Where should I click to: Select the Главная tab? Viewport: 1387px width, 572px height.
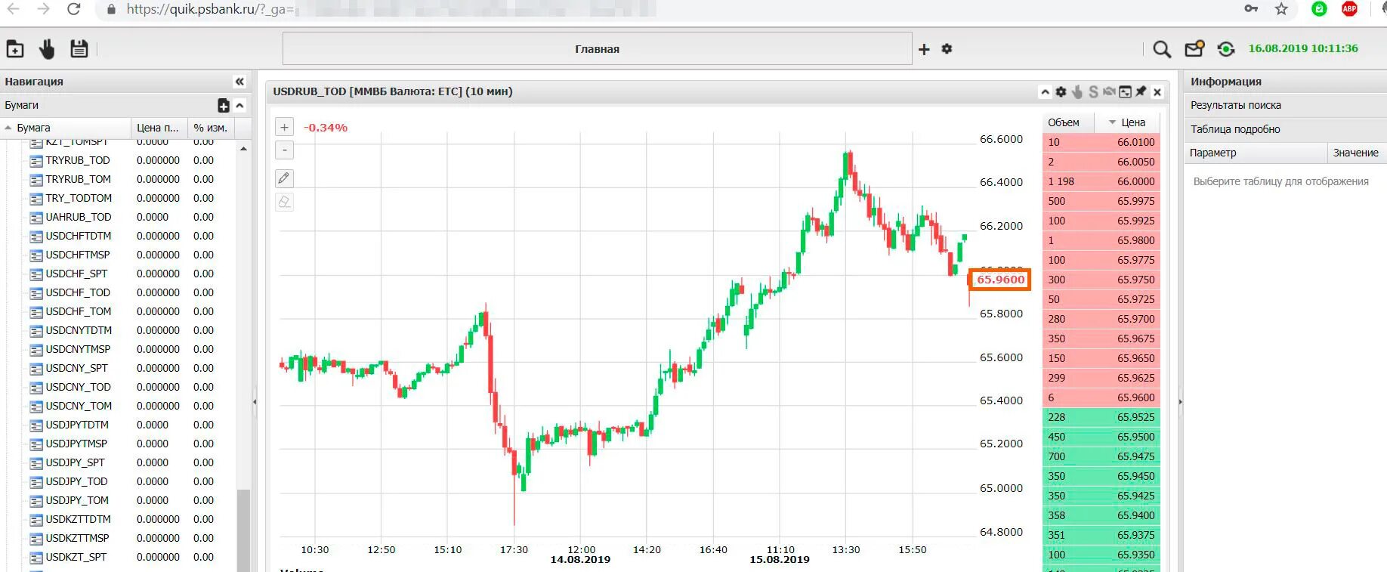pos(598,49)
